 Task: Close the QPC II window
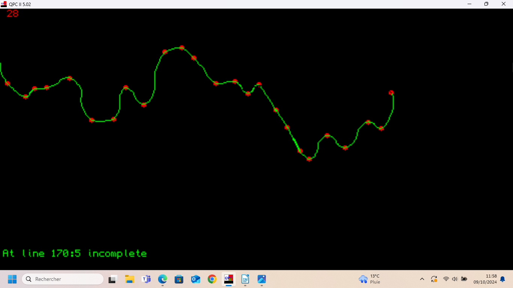(504, 4)
